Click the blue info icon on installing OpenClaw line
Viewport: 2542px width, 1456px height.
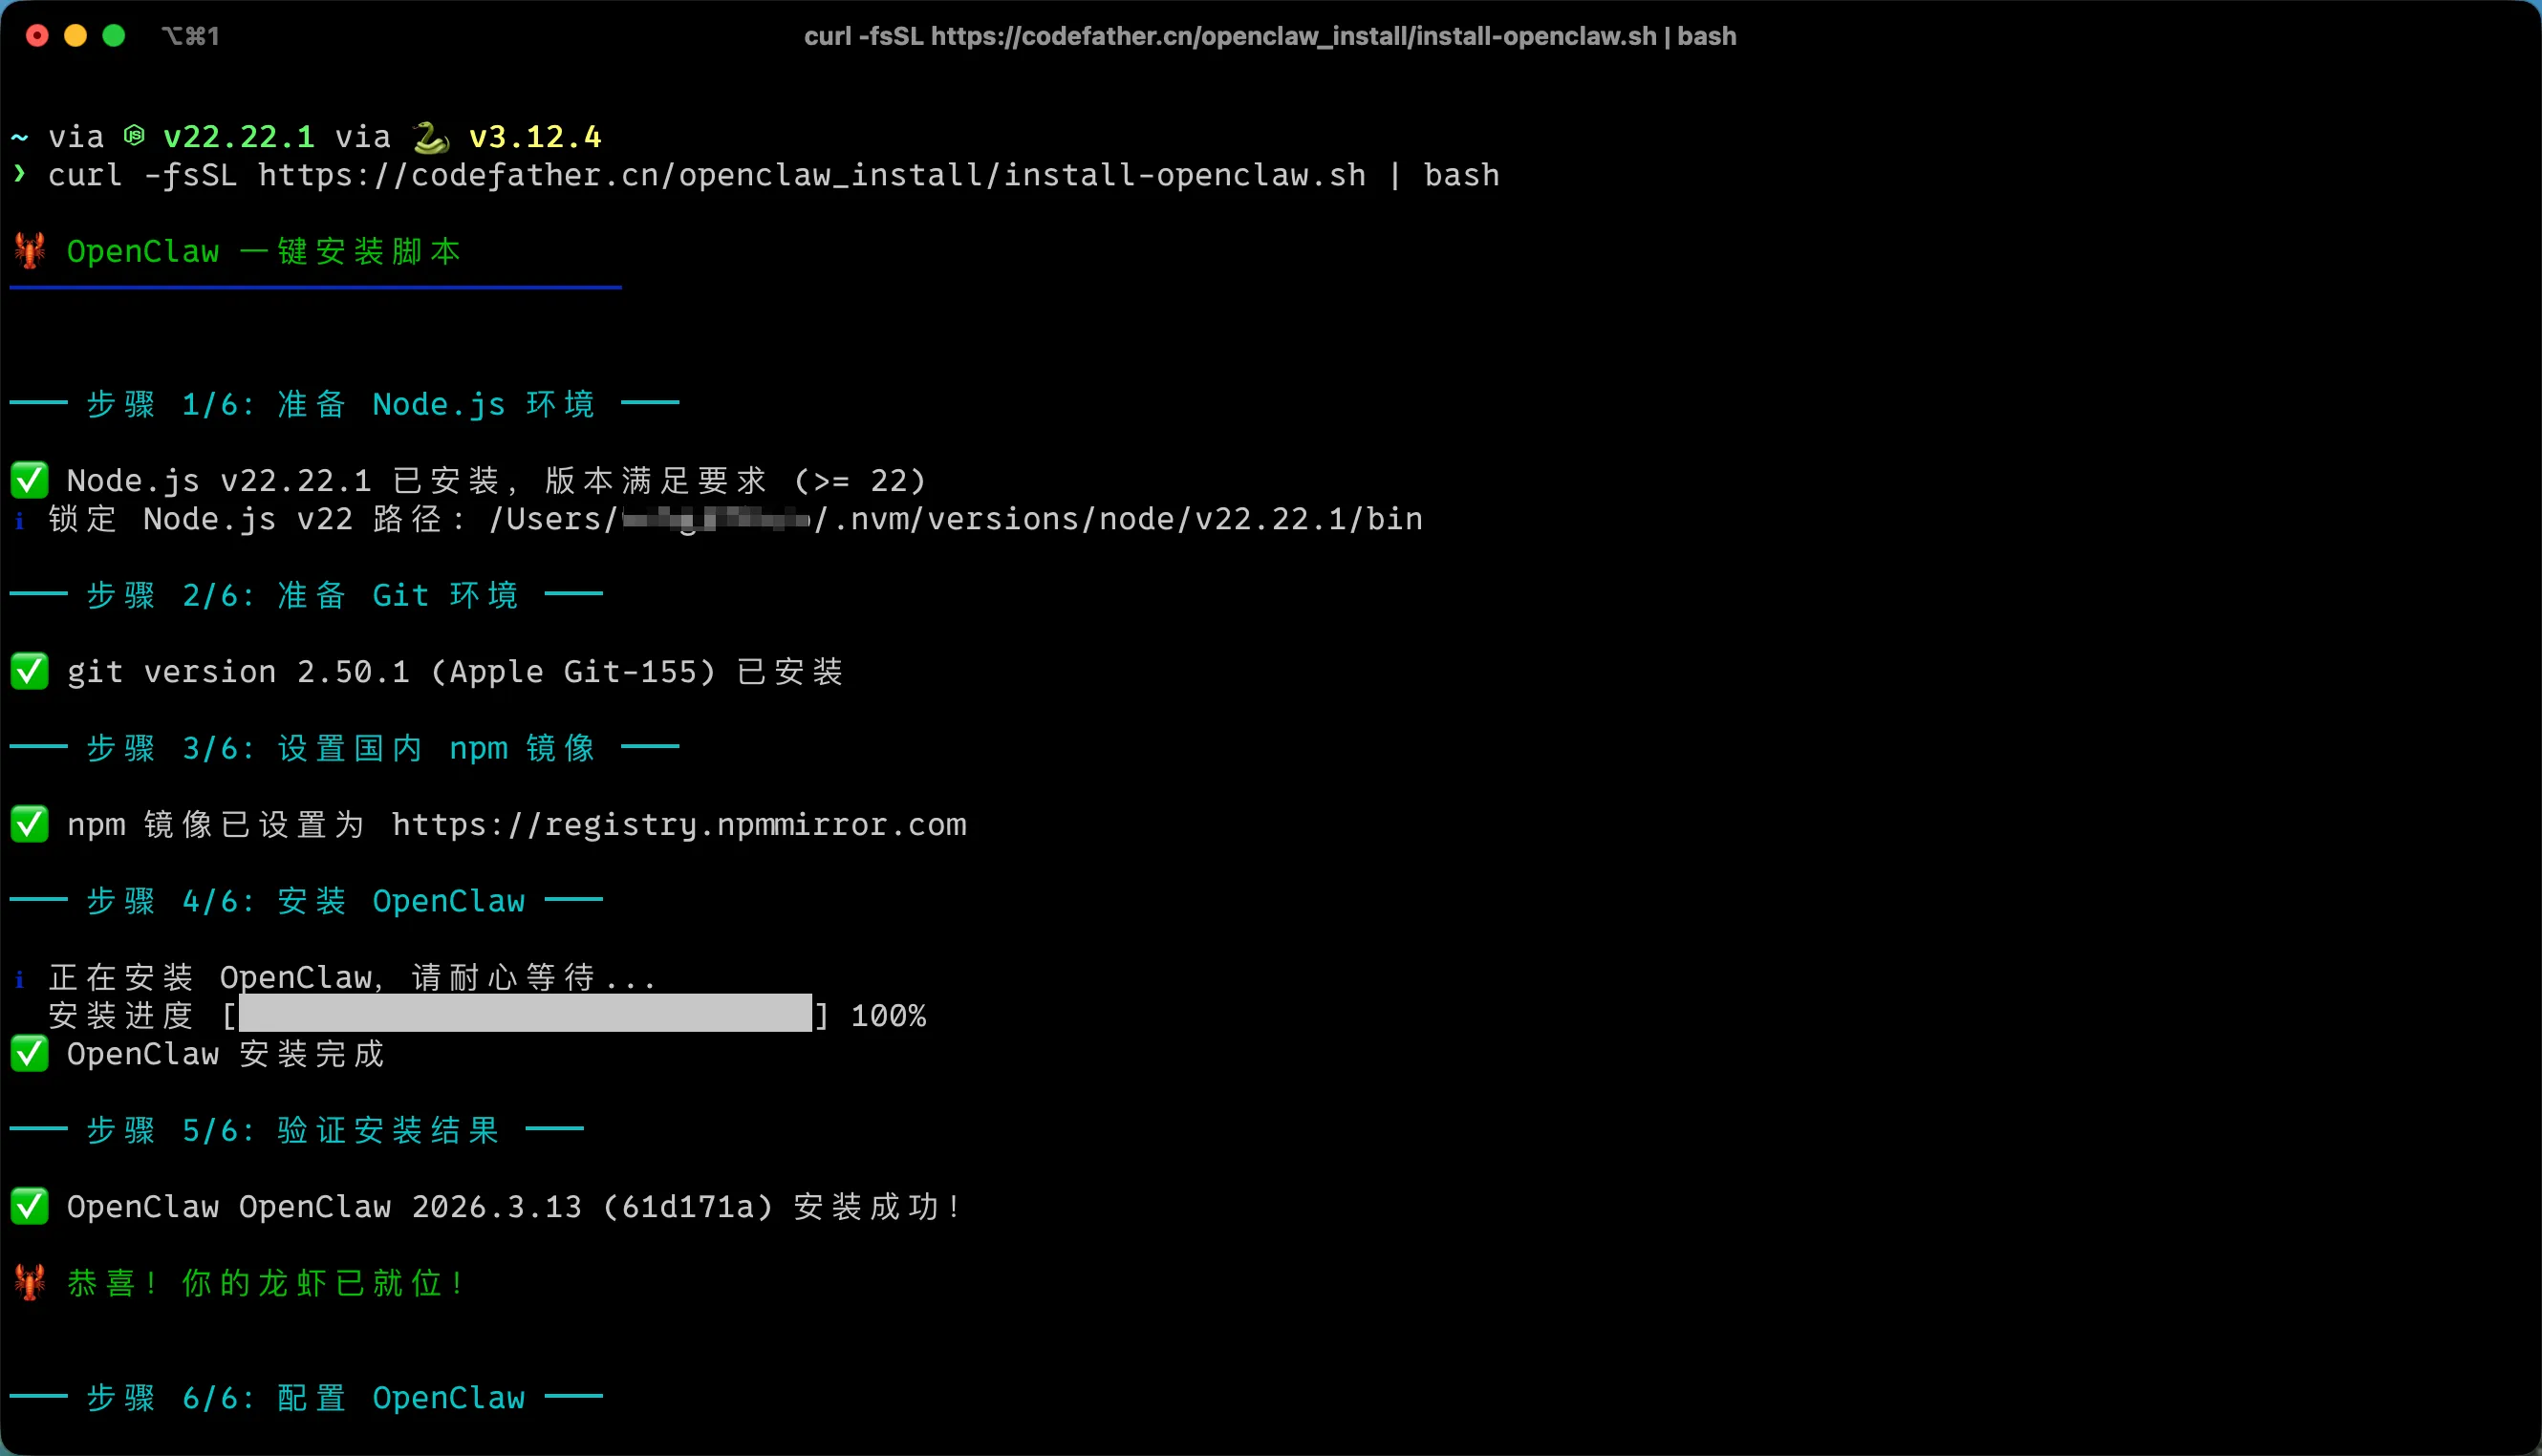click(x=19, y=978)
